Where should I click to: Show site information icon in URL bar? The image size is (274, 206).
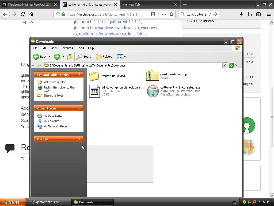coord(58,14)
